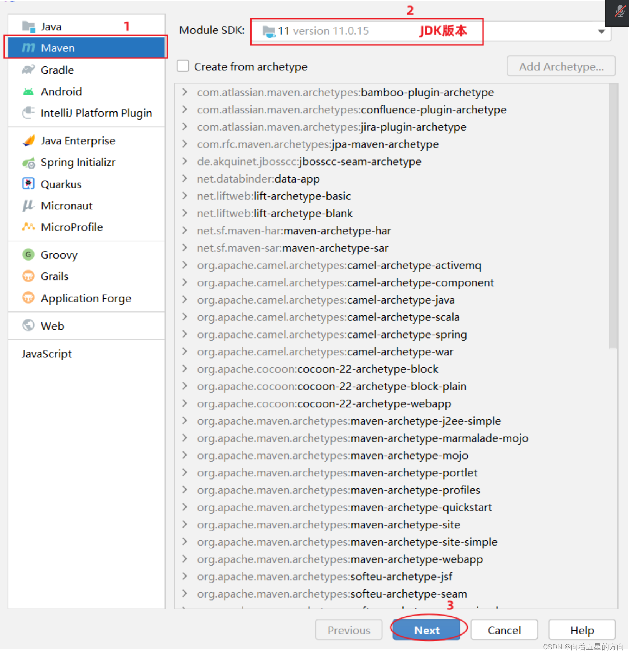Screen dimensions: 629x654
Task: Select lift-archetype-blank in the list
Action: [275, 213]
